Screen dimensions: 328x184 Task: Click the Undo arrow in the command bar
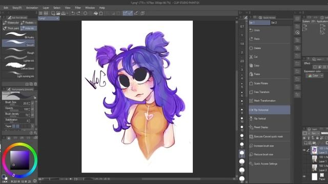coord(73,13)
